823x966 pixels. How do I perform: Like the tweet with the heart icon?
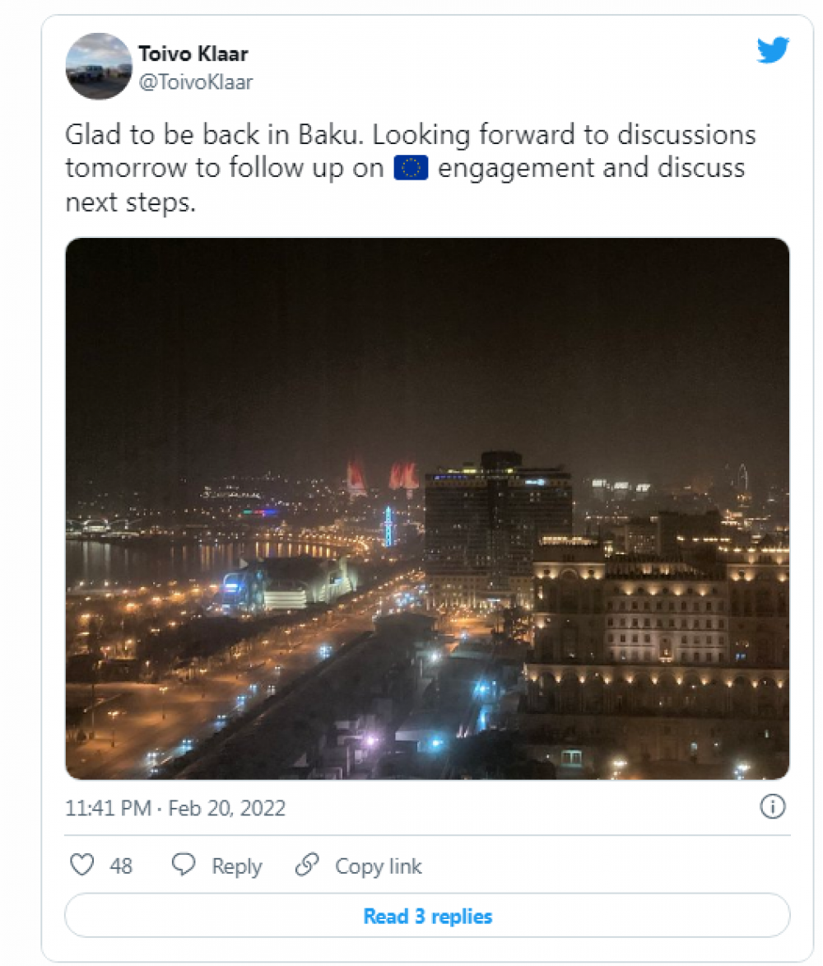coord(81,865)
